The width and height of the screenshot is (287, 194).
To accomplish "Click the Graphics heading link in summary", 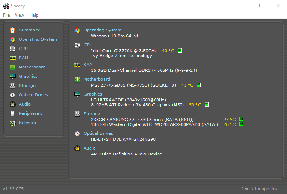I will (93, 94).
